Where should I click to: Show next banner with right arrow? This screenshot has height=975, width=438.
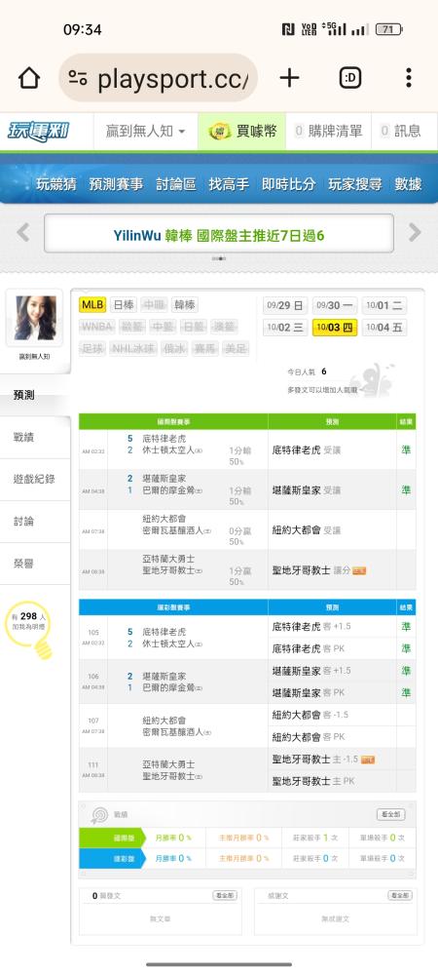(415, 233)
